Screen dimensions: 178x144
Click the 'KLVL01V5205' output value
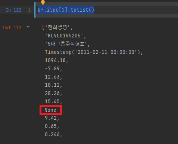pos(64,36)
